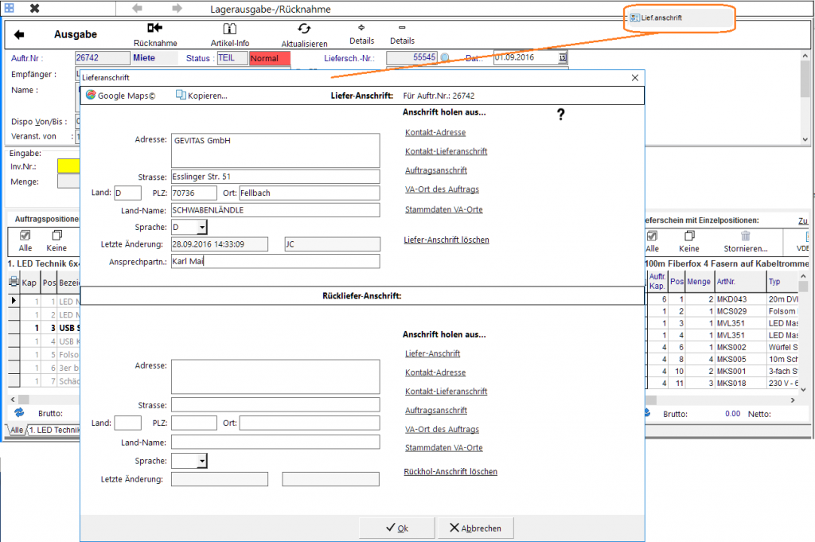815x542 pixels.
Task: Select row with ArtNr. MKS018
Action: click(x=723, y=383)
